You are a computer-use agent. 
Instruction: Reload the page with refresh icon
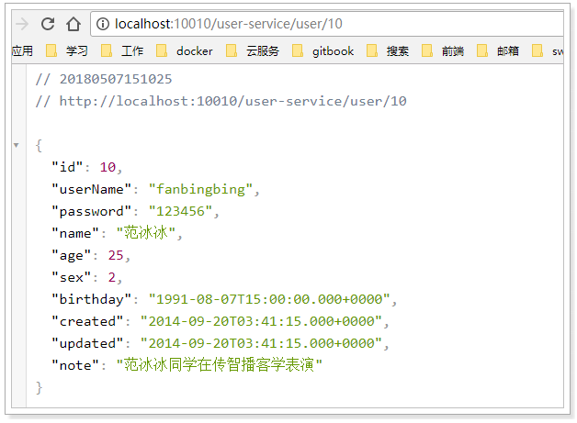pos(48,24)
